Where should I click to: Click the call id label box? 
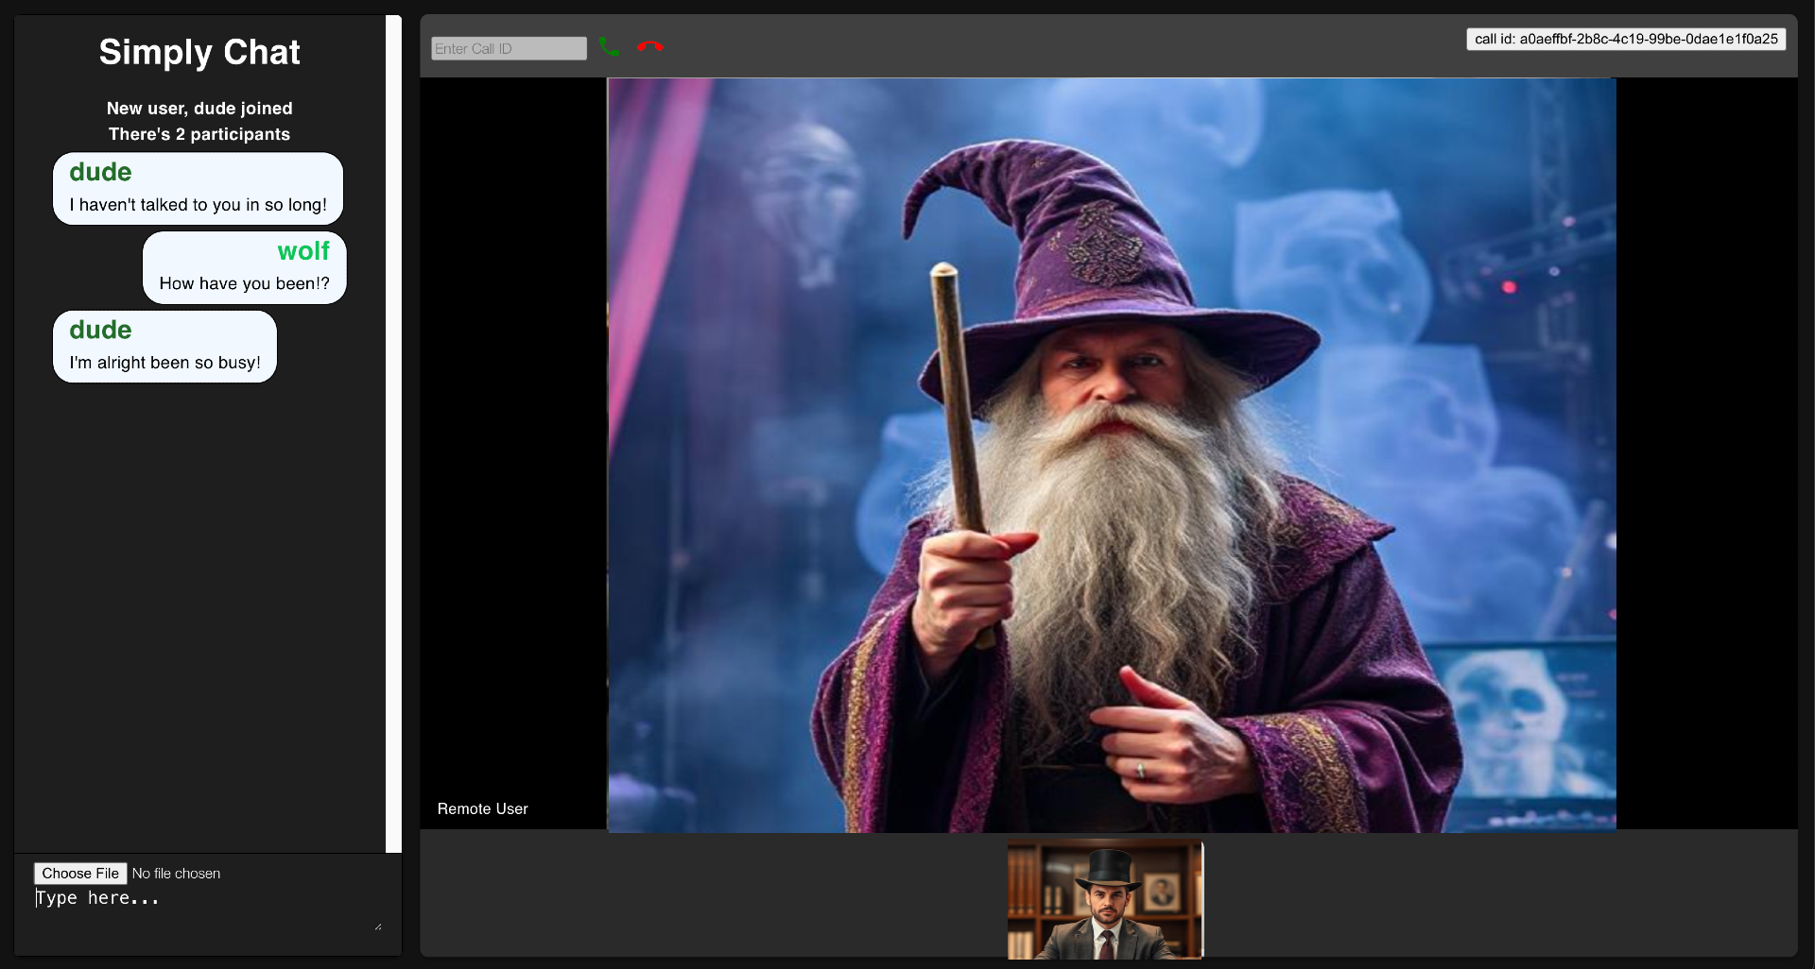[1625, 39]
